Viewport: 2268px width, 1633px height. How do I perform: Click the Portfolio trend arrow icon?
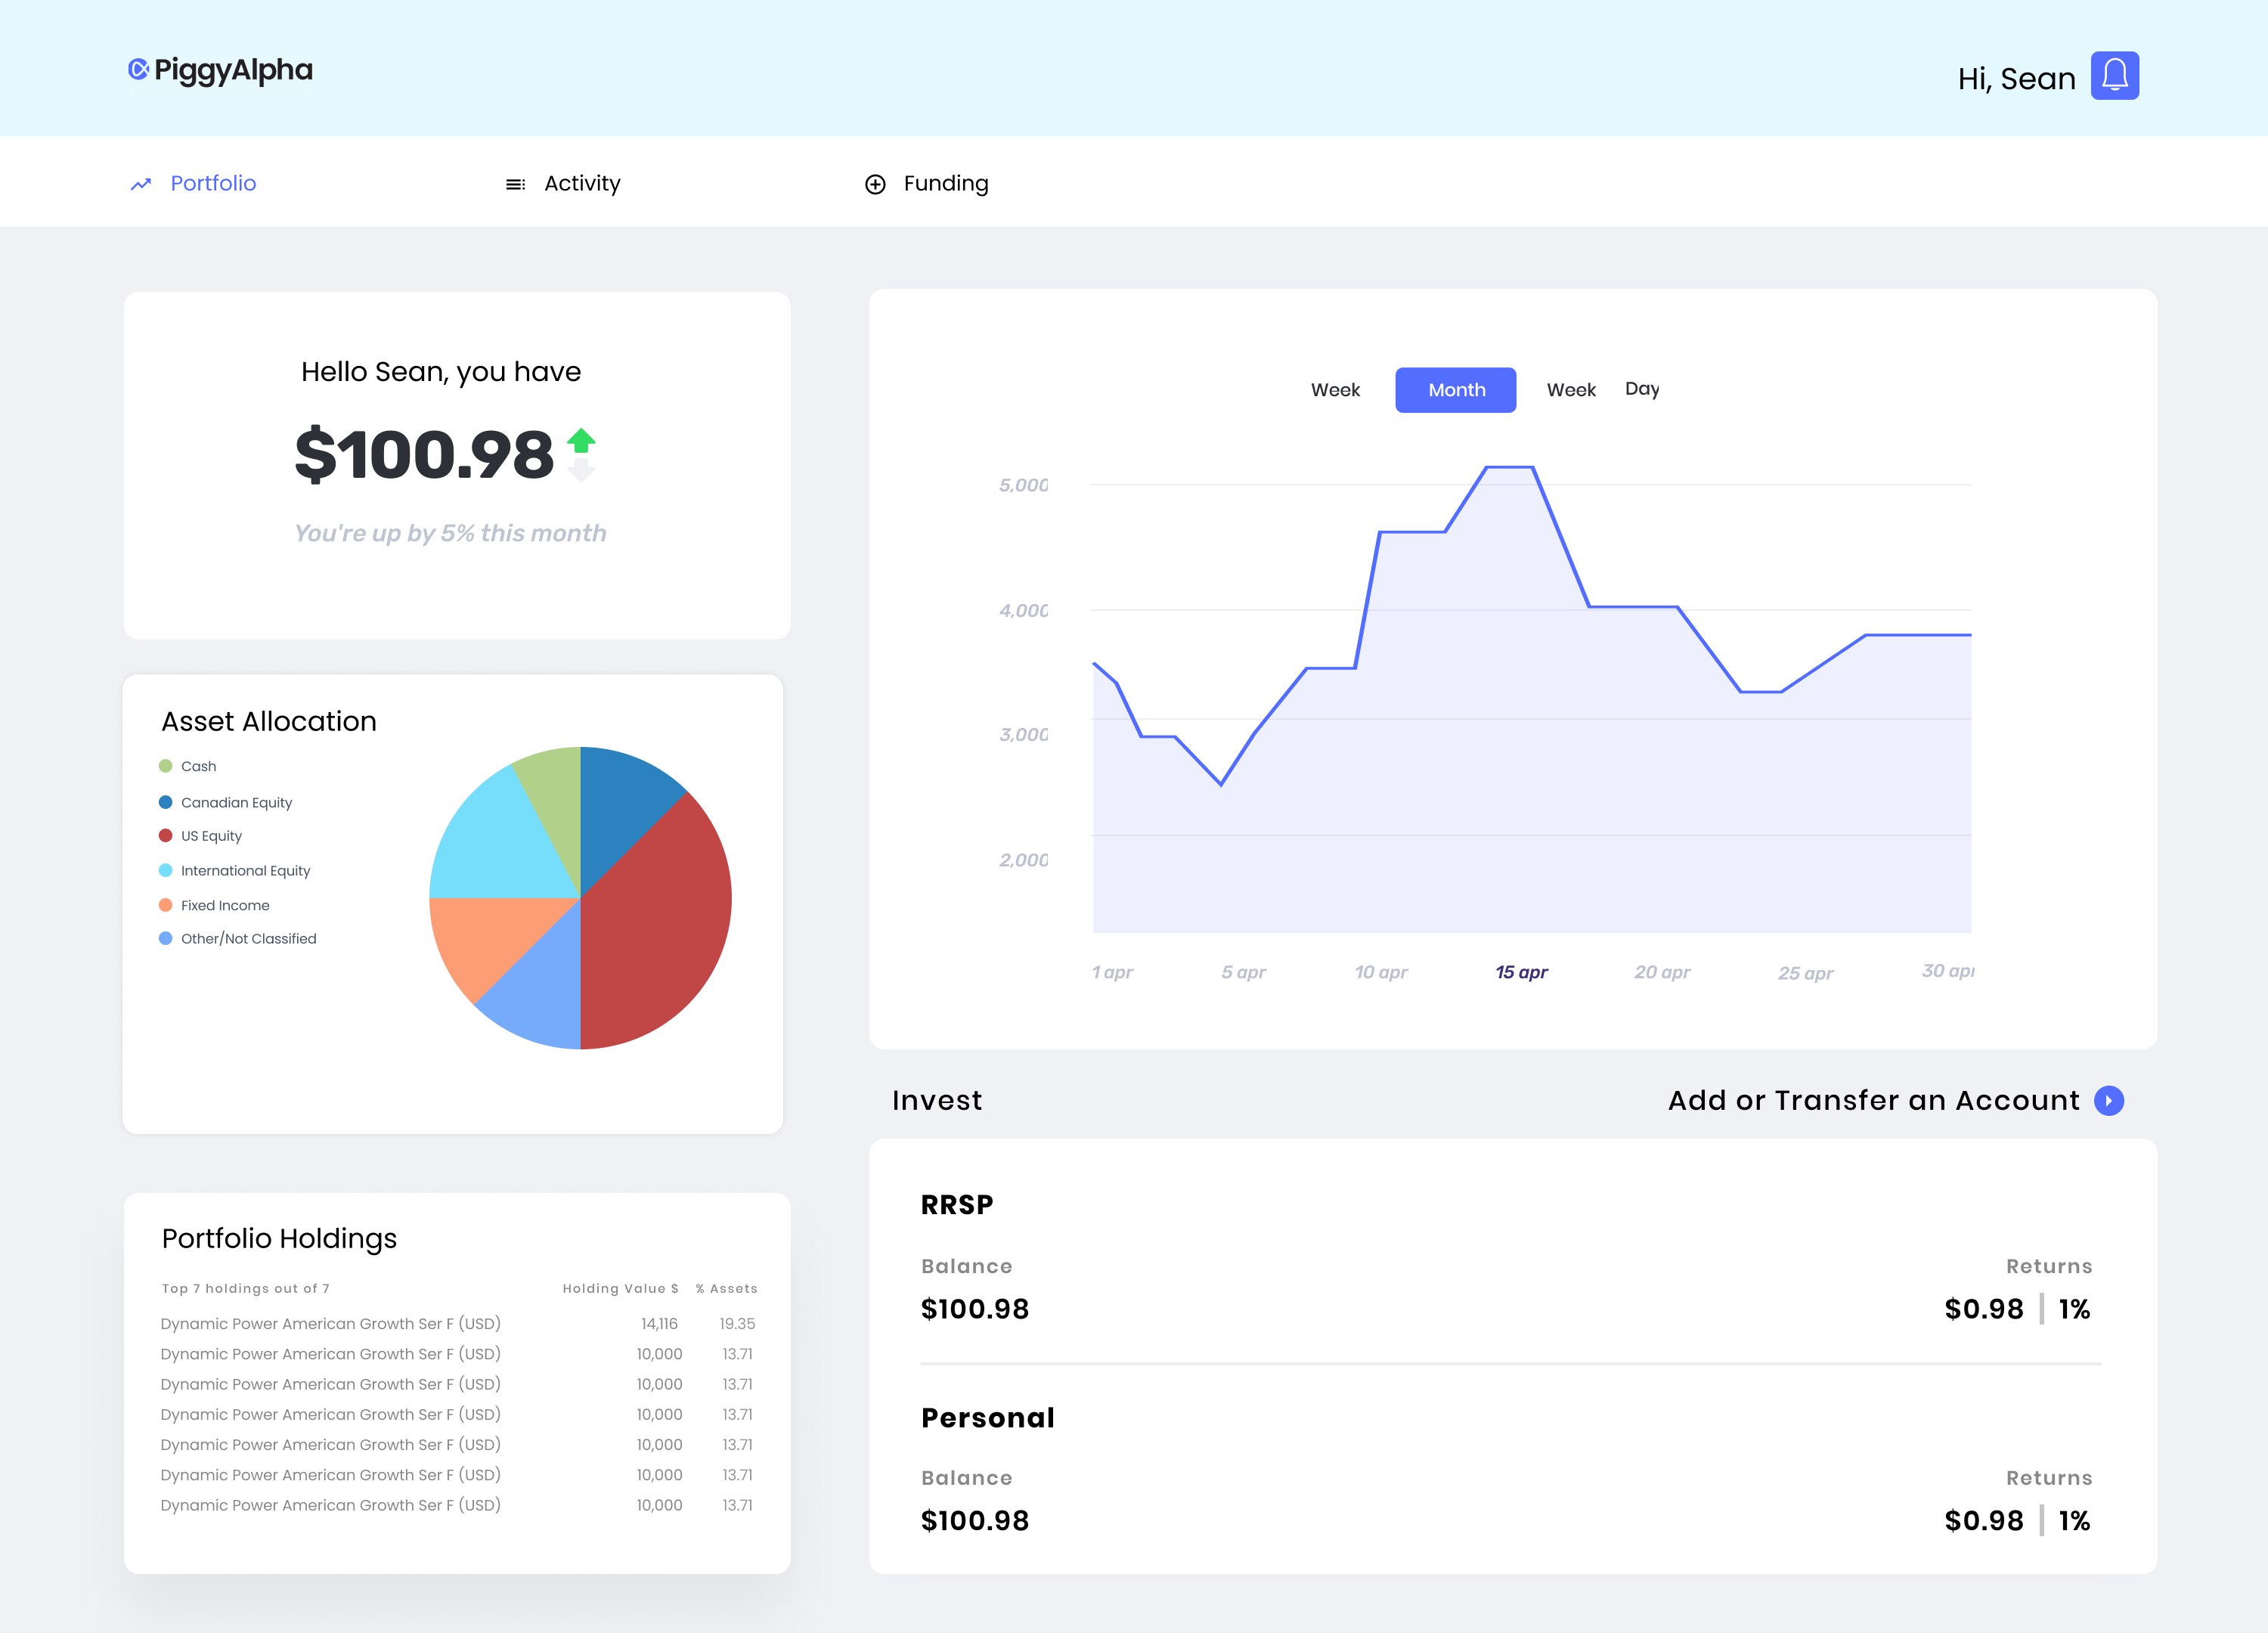(x=141, y=184)
